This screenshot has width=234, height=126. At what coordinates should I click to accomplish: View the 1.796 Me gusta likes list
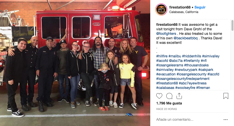click(169, 103)
